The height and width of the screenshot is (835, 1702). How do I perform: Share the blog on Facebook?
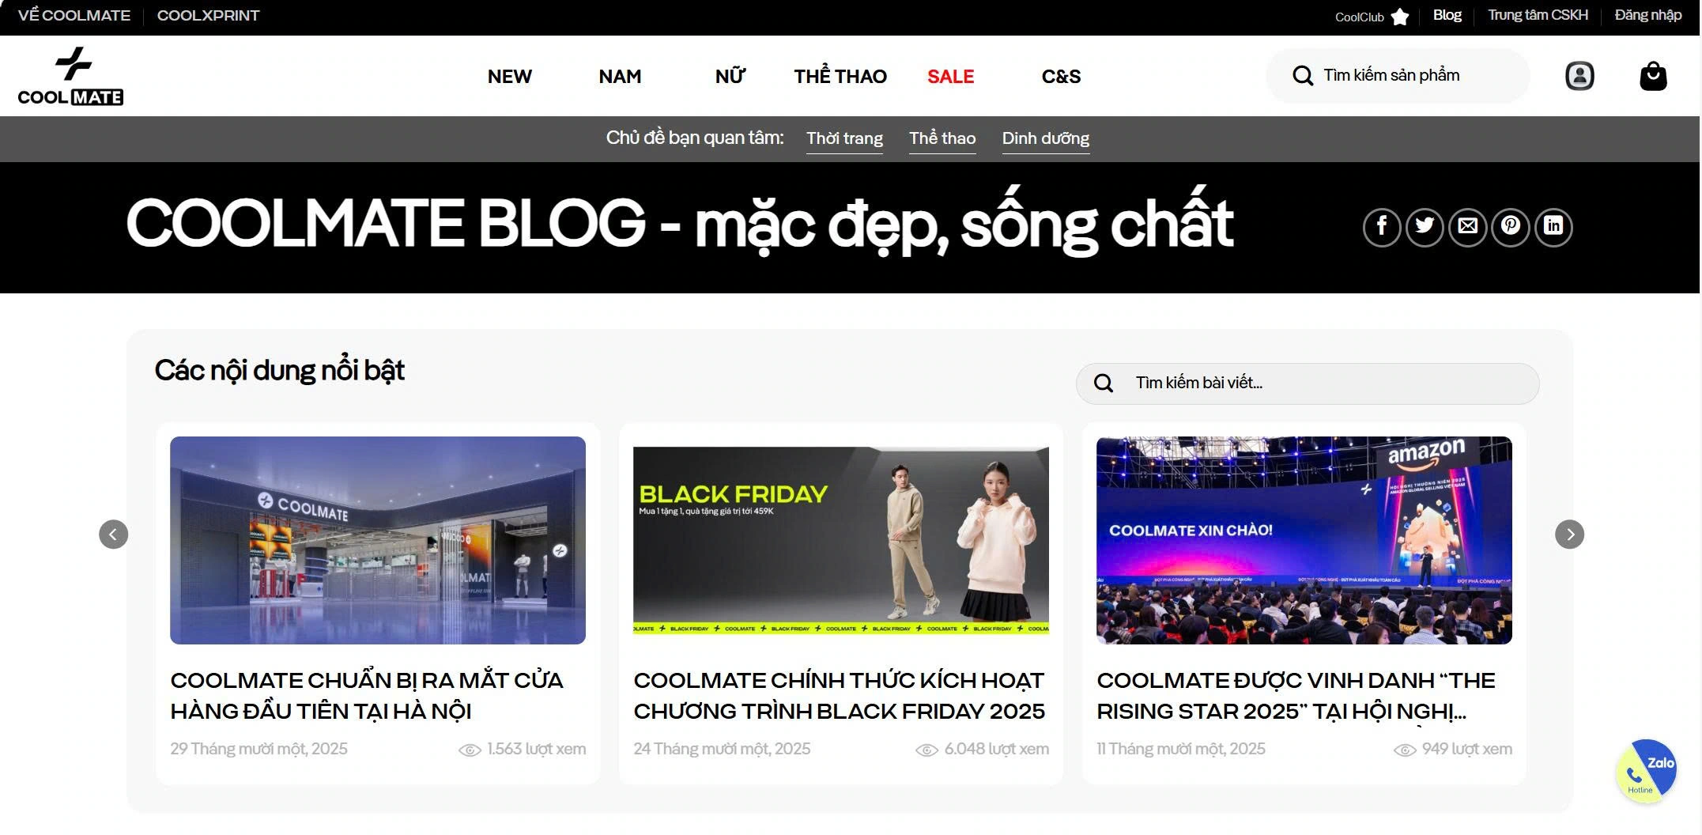pyautogui.click(x=1381, y=225)
